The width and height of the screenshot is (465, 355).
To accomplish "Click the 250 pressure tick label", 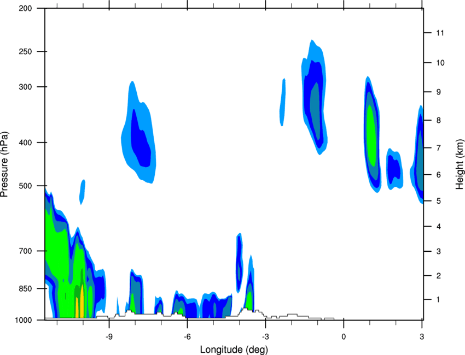I will [25, 51].
